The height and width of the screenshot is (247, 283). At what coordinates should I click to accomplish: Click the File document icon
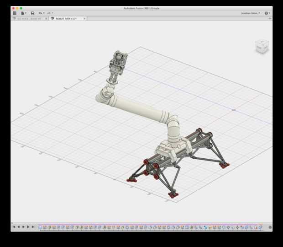(23, 13)
